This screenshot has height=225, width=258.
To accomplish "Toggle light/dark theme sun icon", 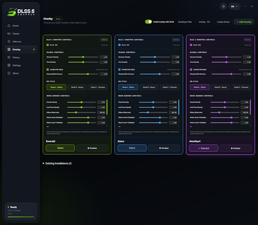I will click(223, 6).
